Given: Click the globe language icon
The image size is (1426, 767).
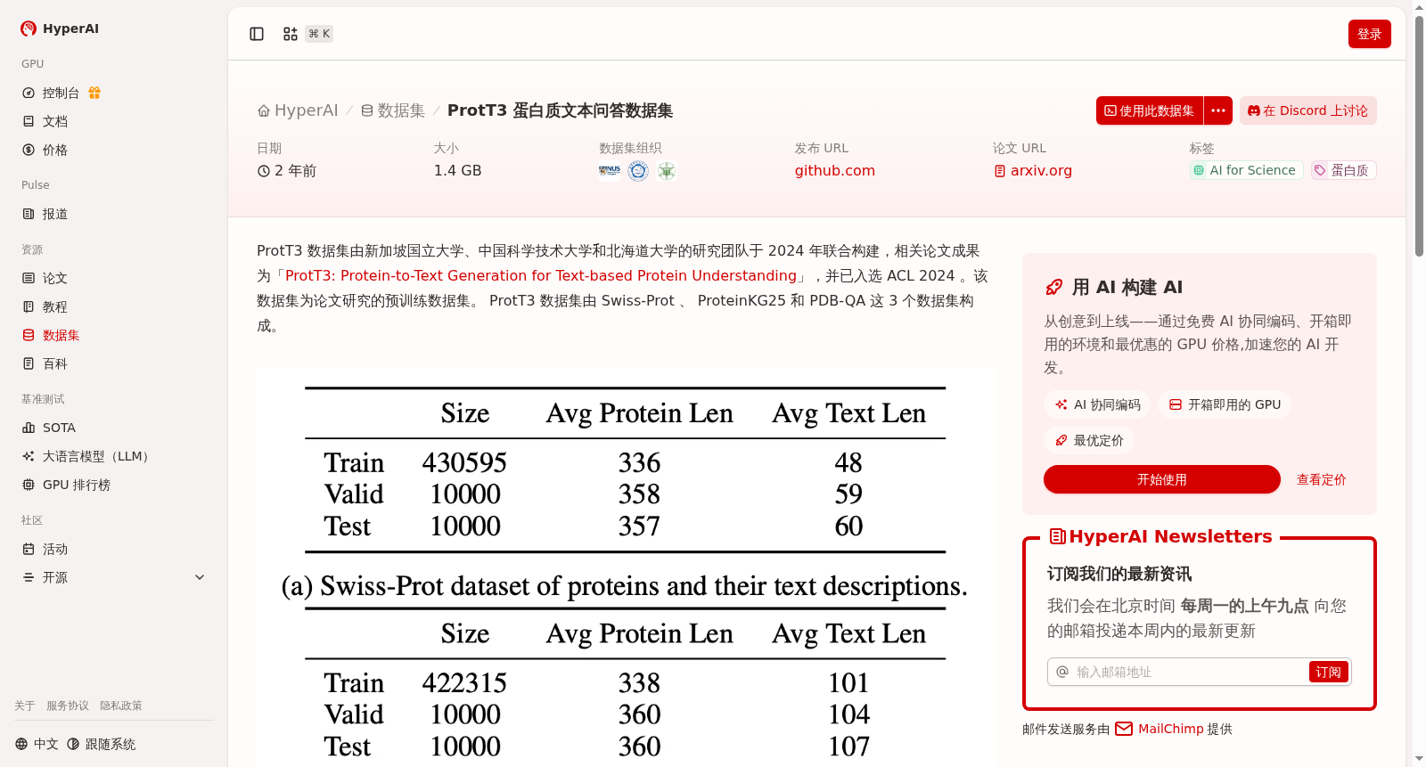Looking at the screenshot, I should coord(21,744).
